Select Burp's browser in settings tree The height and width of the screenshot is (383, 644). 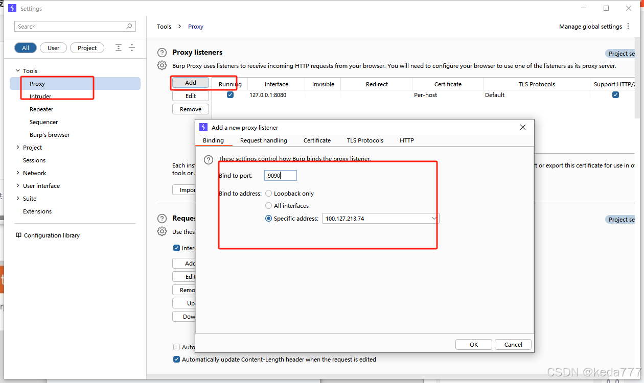pyautogui.click(x=50, y=135)
